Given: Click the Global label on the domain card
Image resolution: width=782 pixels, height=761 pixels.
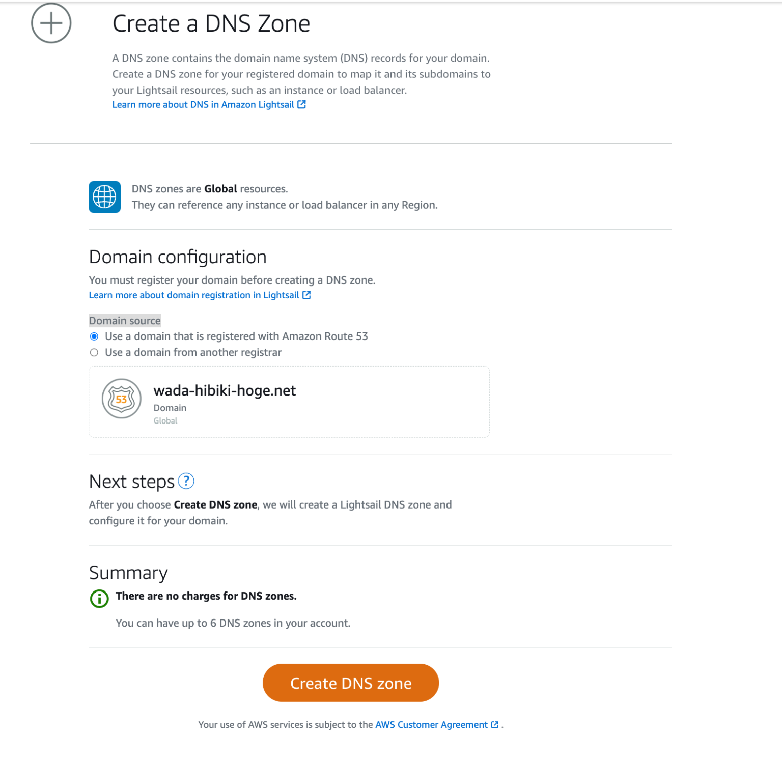Looking at the screenshot, I should [x=165, y=420].
